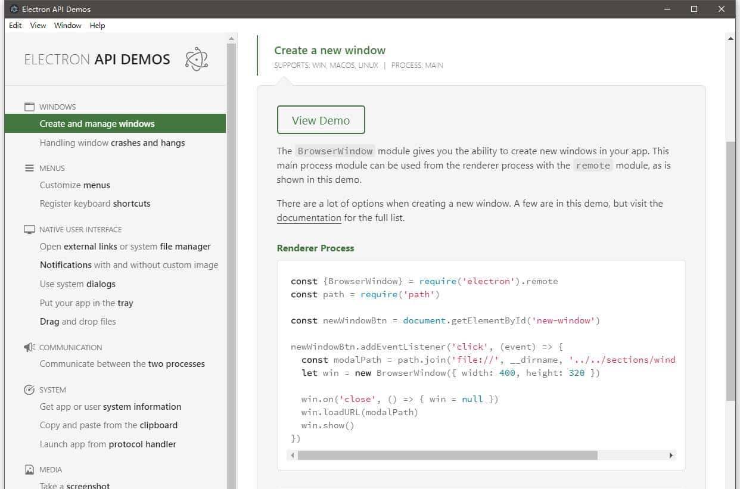Open the Help menu
The height and width of the screenshot is (489, 740).
pos(97,26)
